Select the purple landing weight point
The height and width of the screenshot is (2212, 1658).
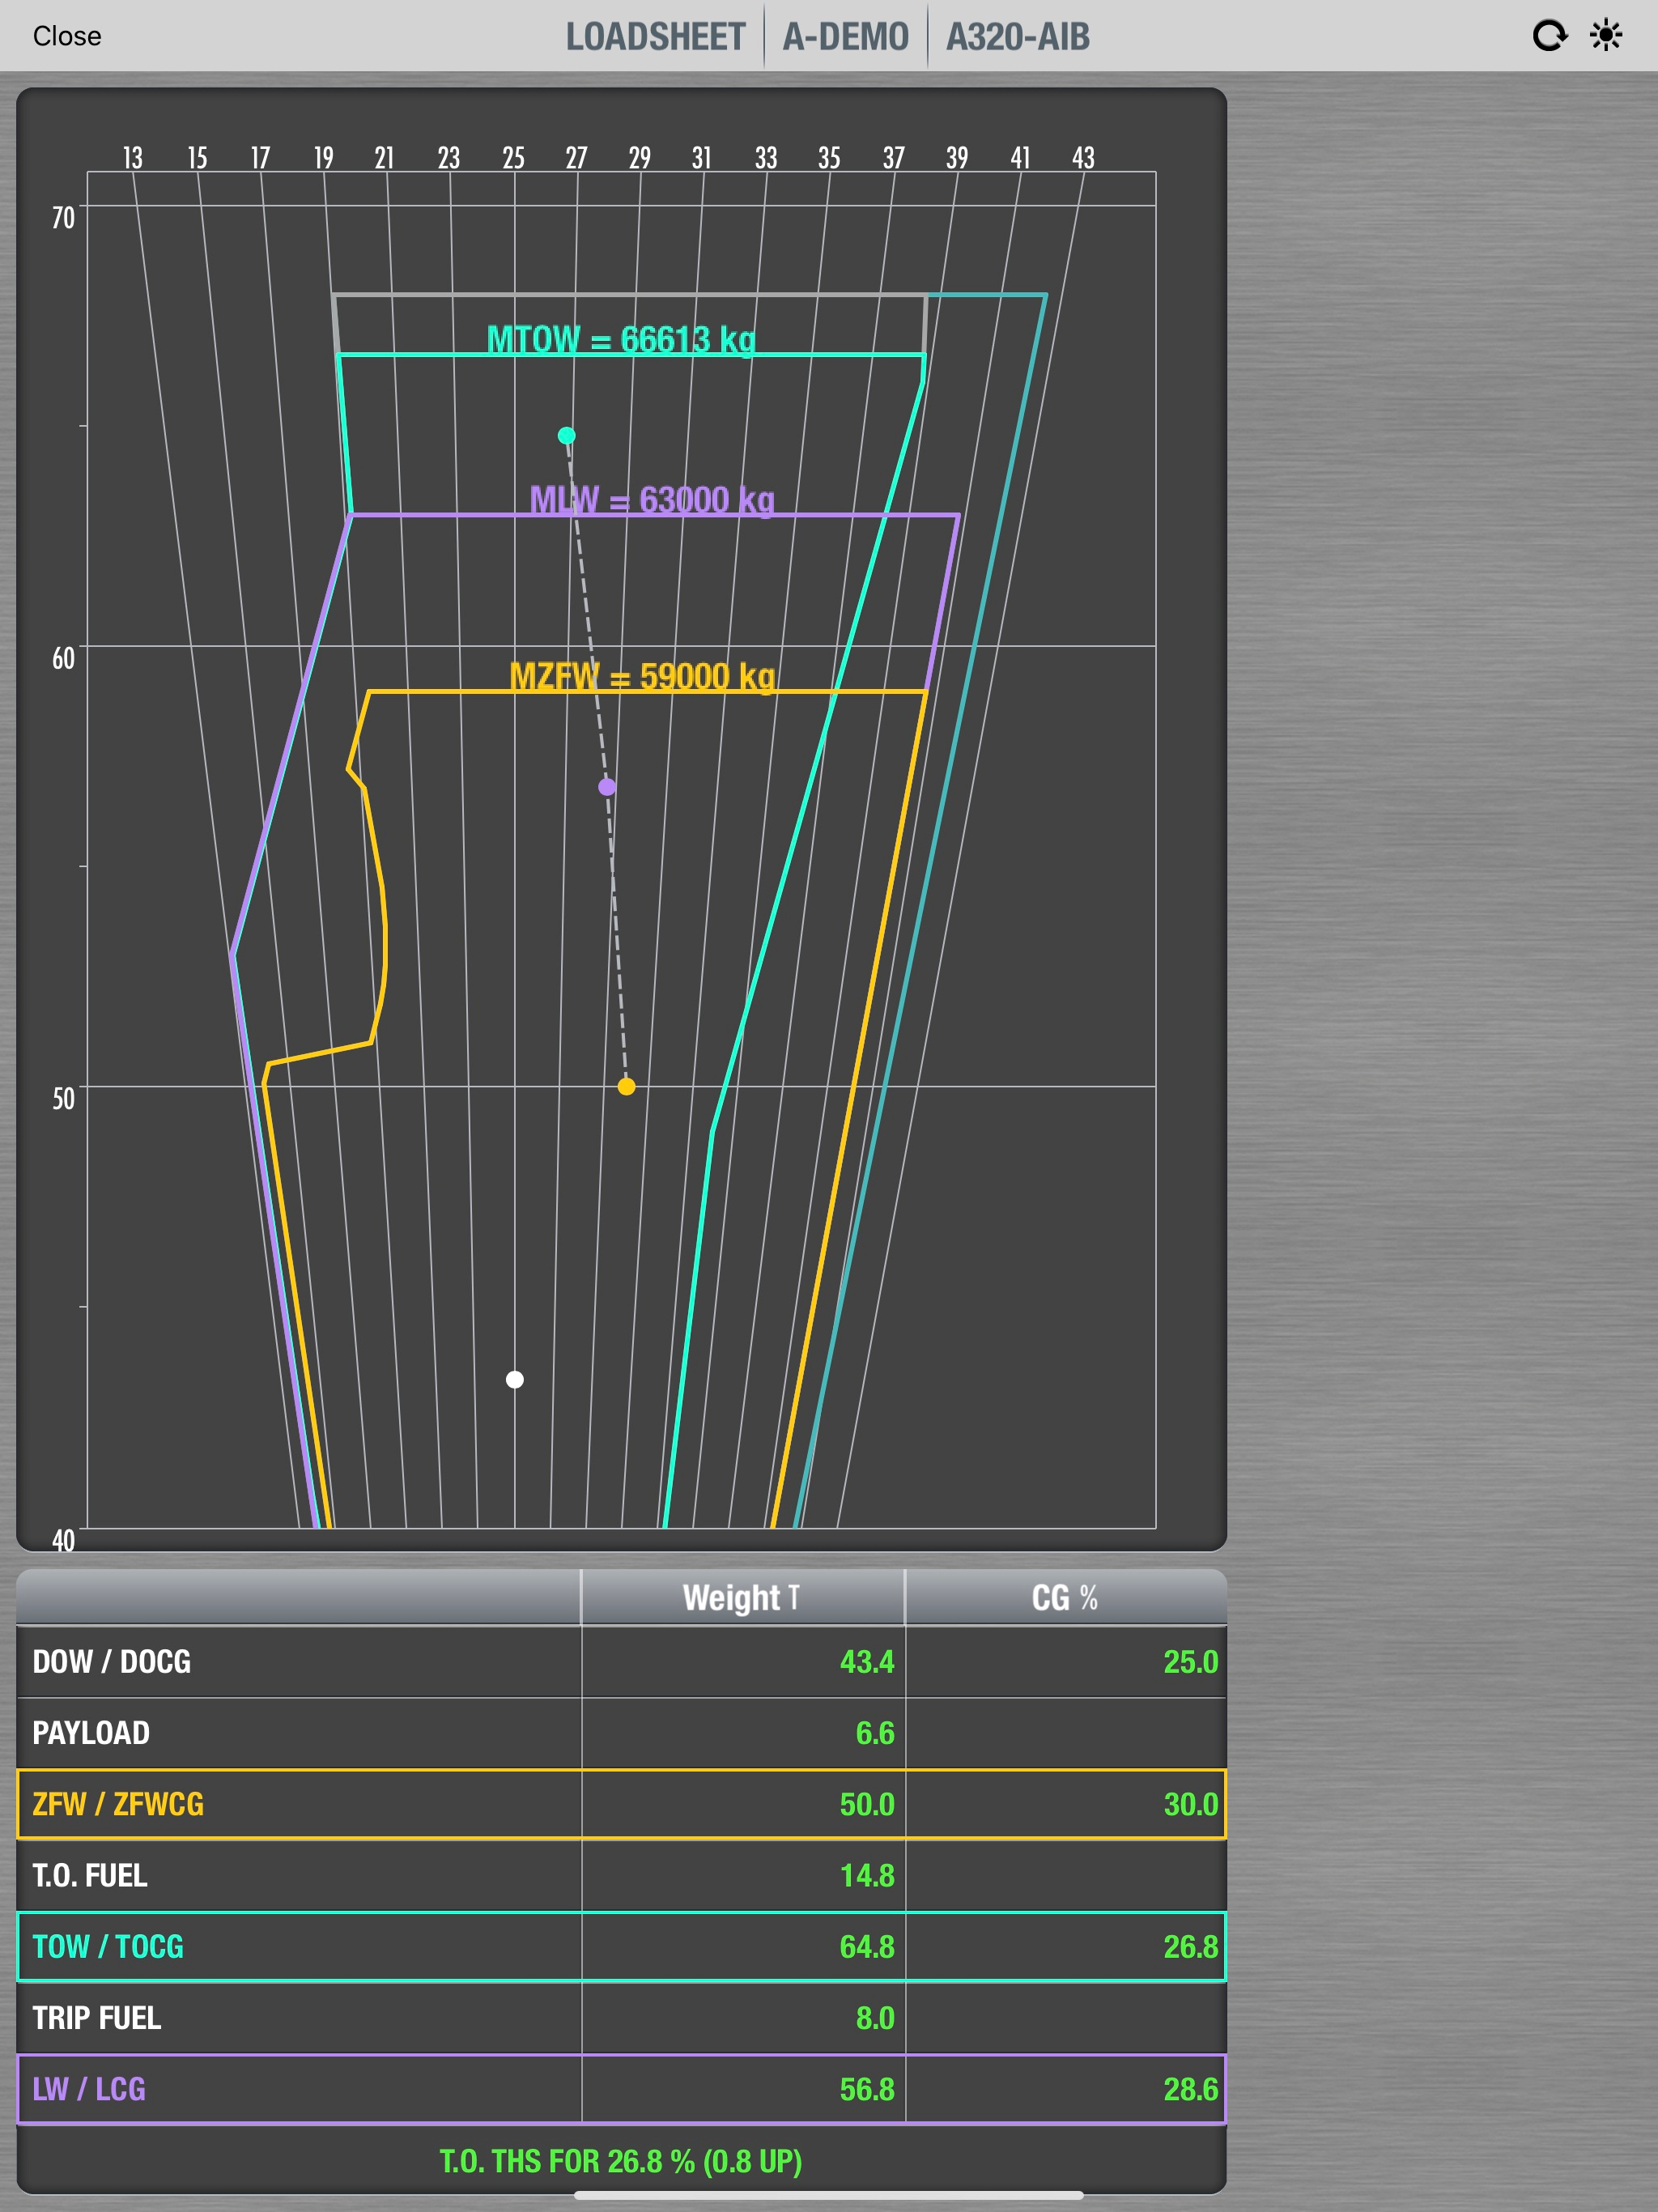tap(607, 787)
